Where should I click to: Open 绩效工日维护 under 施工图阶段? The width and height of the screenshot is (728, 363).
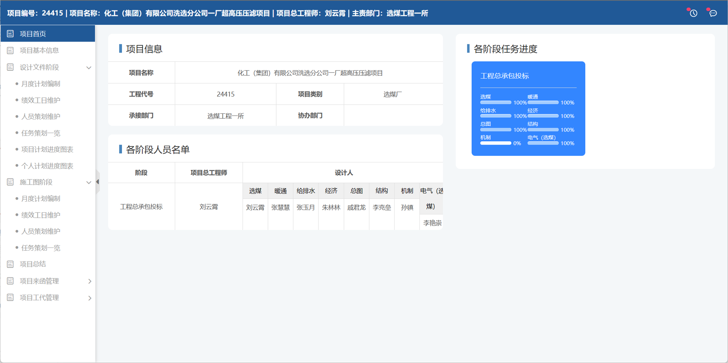pyautogui.click(x=41, y=215)
